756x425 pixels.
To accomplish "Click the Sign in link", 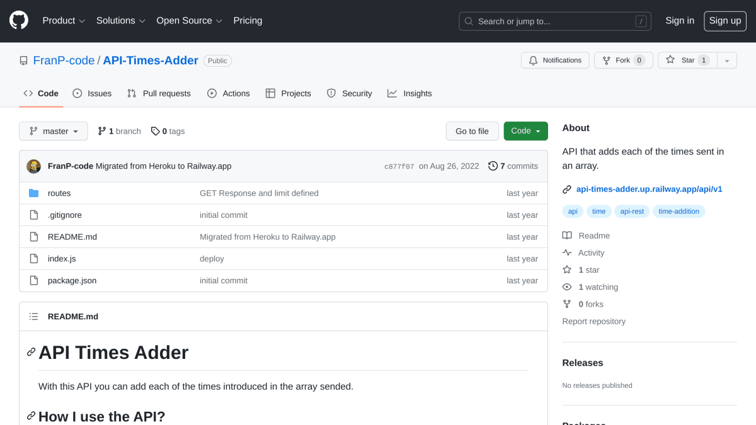I will pos(680,21).
